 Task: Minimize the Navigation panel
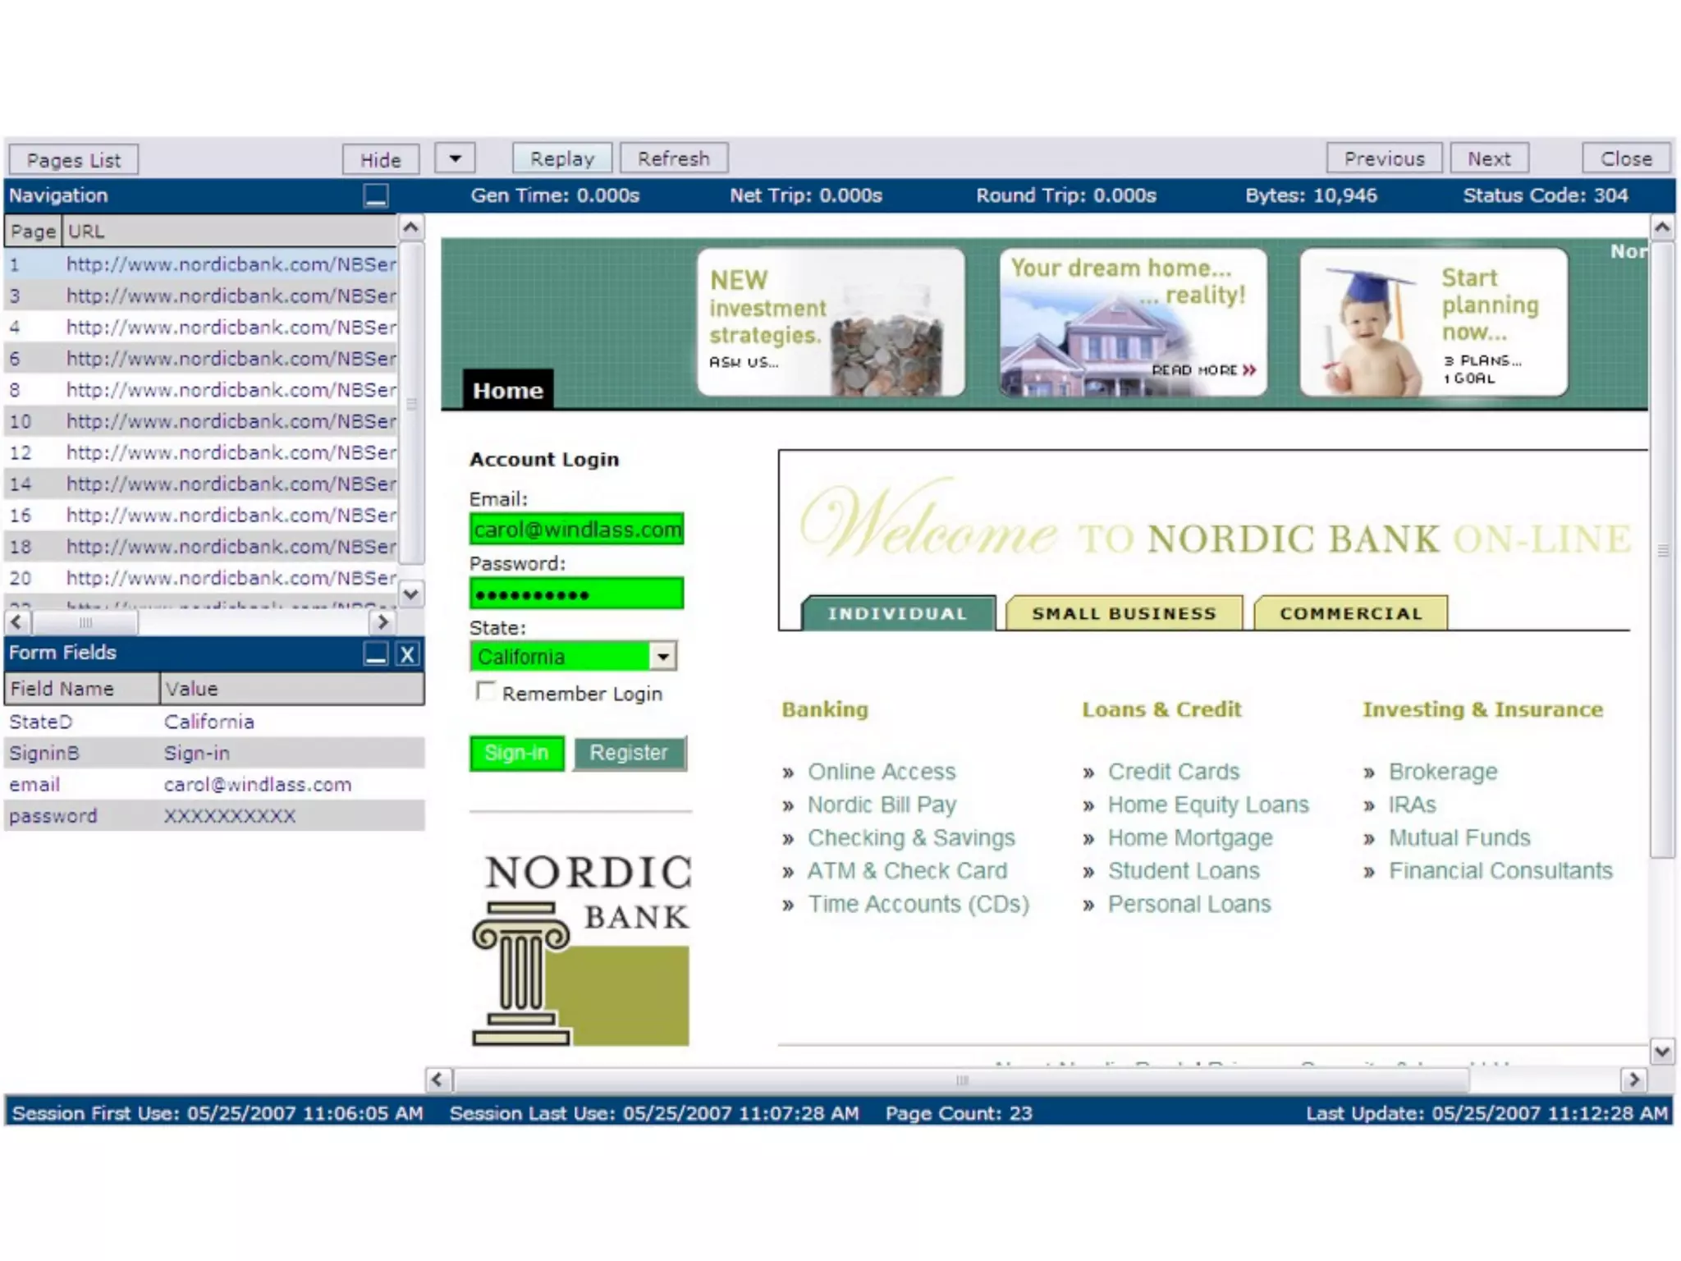pos(376,195)
